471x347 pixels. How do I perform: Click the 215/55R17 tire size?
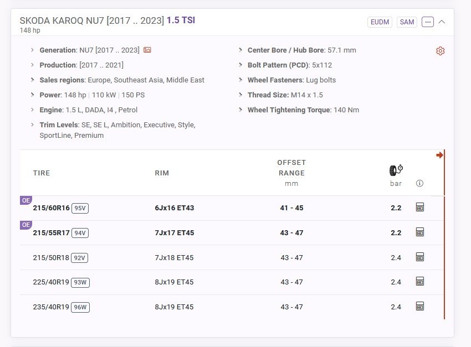coord(52,233)
